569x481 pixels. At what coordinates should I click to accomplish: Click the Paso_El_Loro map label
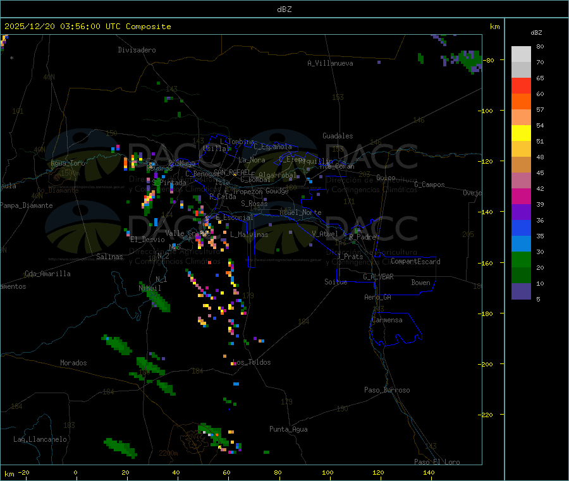[437, 461]
